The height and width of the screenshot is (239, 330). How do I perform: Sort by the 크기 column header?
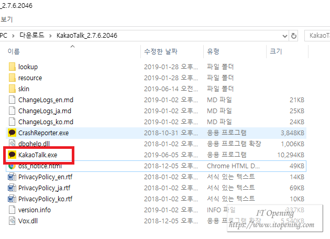pyautogui.click(x=276, y=51)
